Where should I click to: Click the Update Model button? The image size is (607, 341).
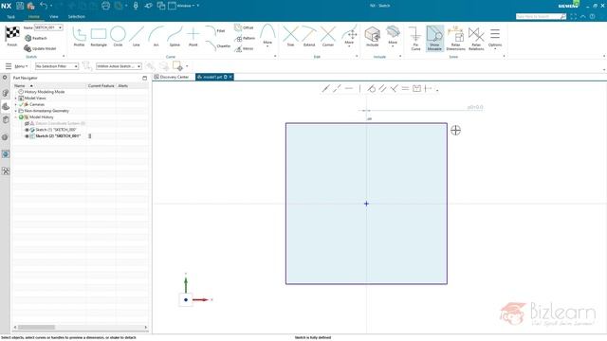(x=40, y=48)
